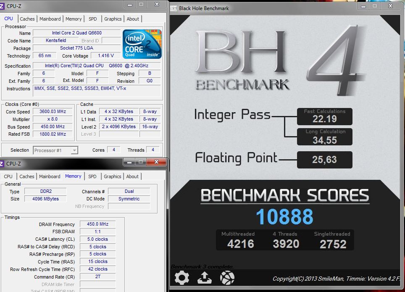Screen dimensions: 405x292
Task: Open the SPD tab in the CPU-Z processor window
Action: pos(93,19)
